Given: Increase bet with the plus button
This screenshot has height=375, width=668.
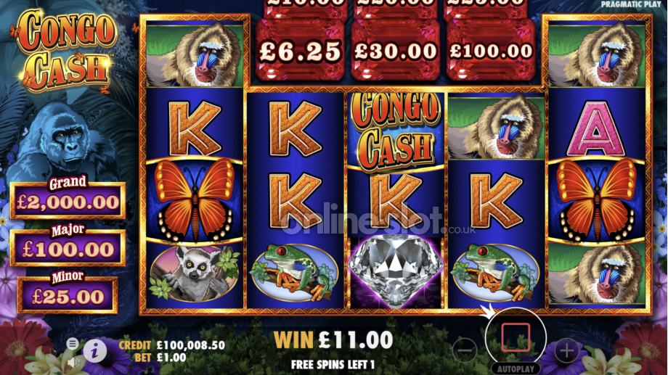Looking at the screenshot, I should pos(566,351).
